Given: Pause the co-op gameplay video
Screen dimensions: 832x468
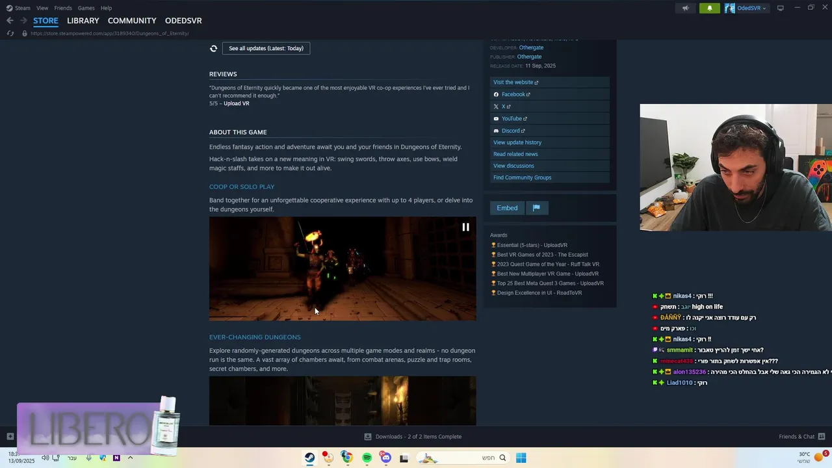Looking at the screenshot, I should point(465,227).
